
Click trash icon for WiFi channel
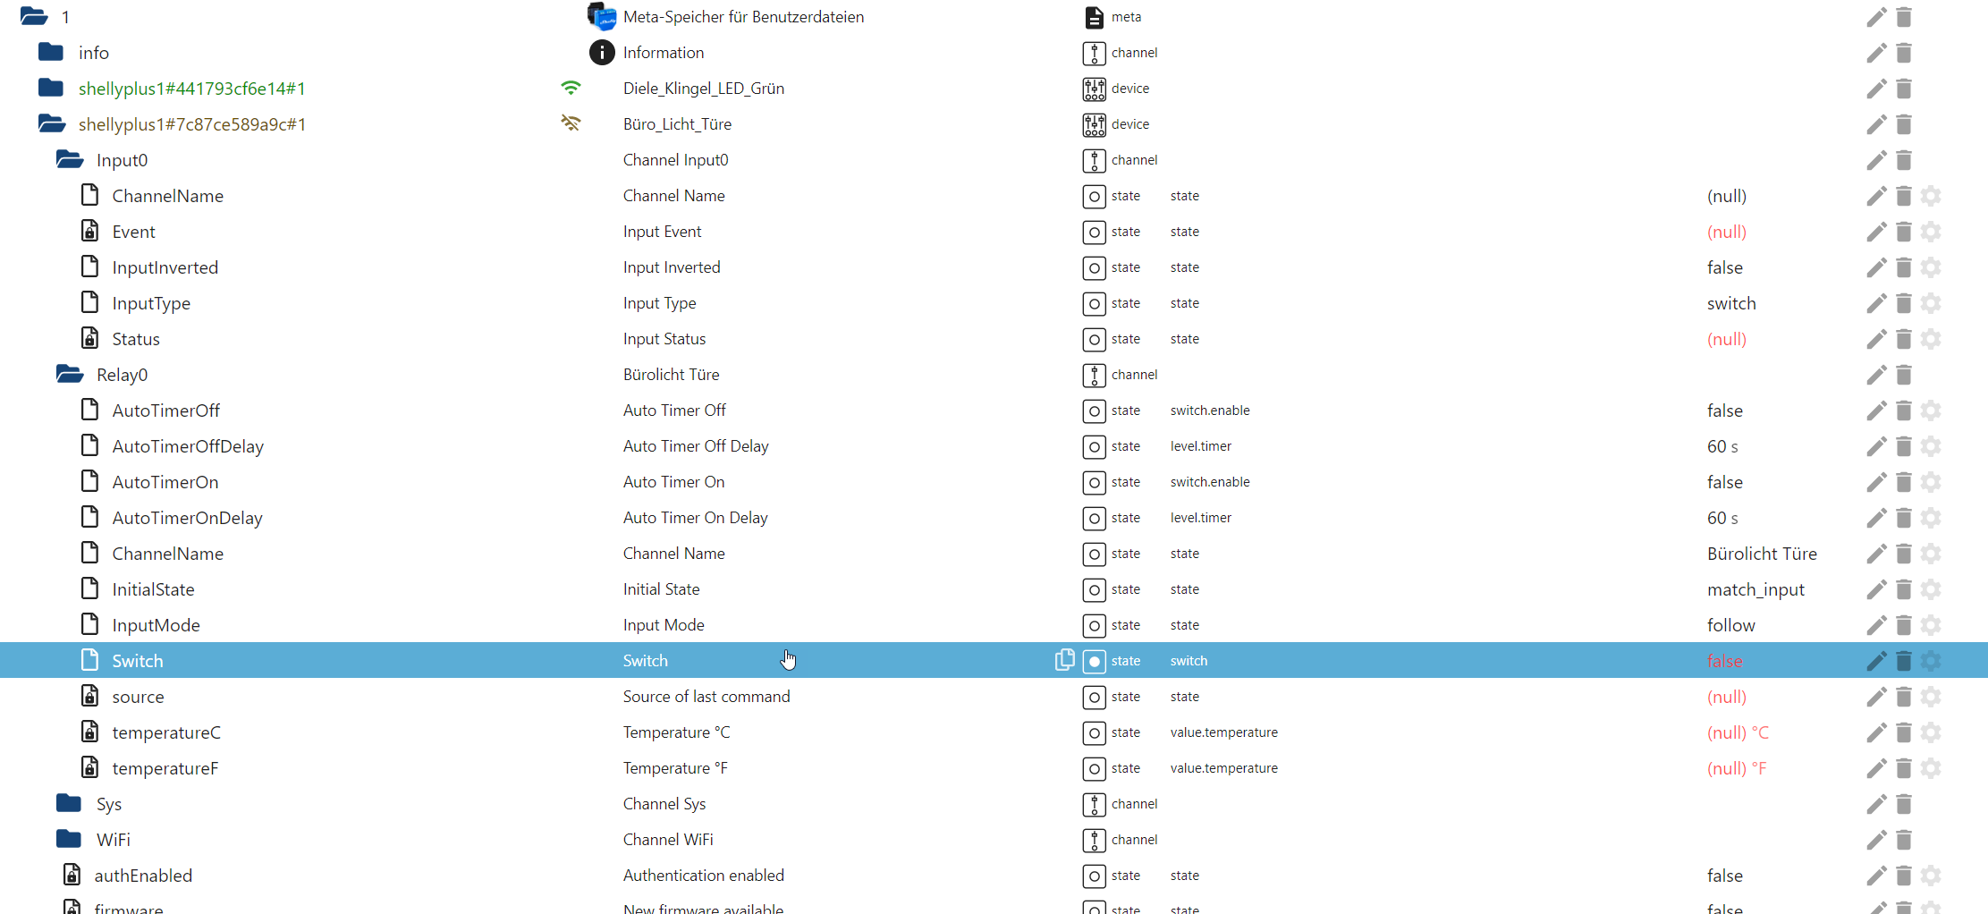tap(1904, 840)
